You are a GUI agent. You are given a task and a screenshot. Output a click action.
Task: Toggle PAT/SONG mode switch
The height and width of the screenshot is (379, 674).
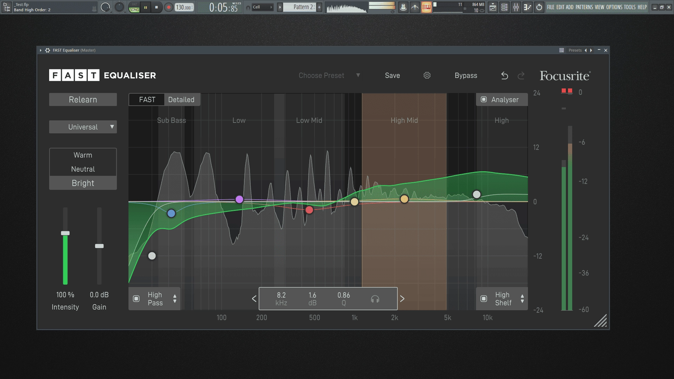point(134,7)
